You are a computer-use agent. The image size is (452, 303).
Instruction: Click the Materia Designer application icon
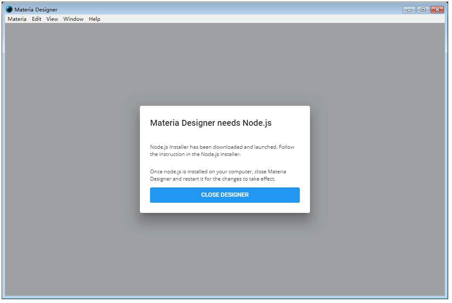[x=10, y=9]
